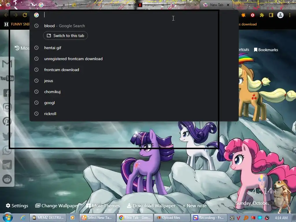The height and width of the screenshot is (222, 296).
Task: Click the red circular extension icon
Action: click(x=253, y=15)
